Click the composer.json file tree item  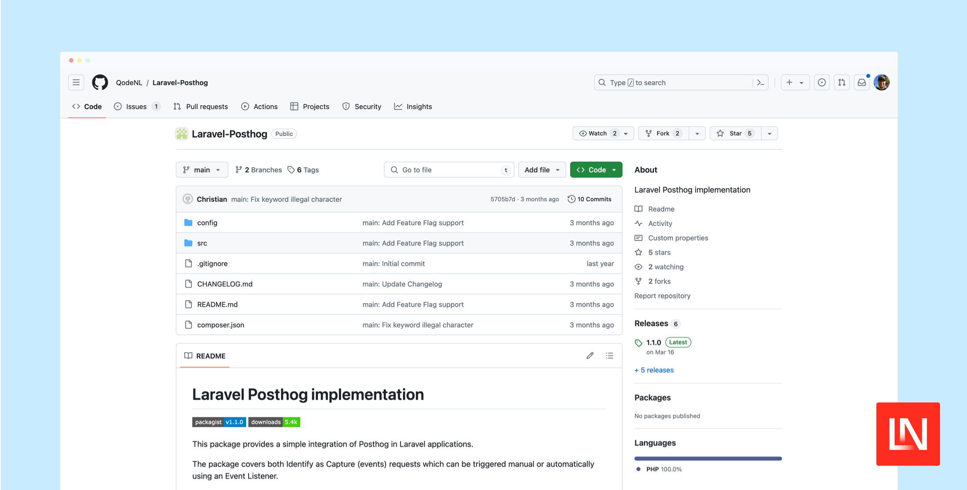(220, 324)
